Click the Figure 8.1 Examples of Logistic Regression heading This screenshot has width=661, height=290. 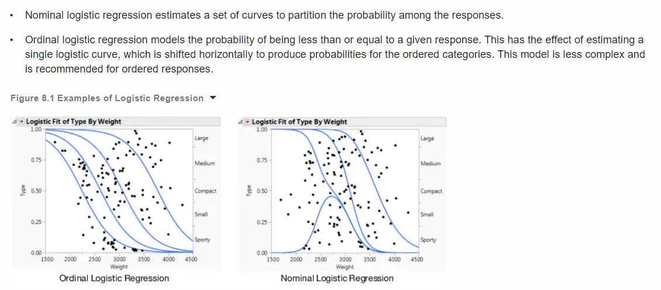point(107,98)
